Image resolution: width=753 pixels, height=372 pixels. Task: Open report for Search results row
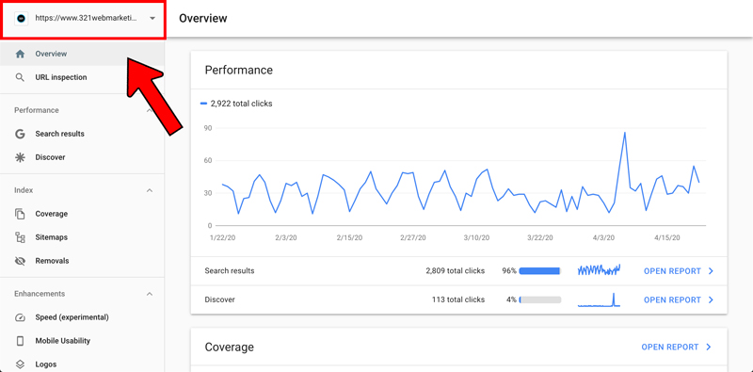[672, 271]
